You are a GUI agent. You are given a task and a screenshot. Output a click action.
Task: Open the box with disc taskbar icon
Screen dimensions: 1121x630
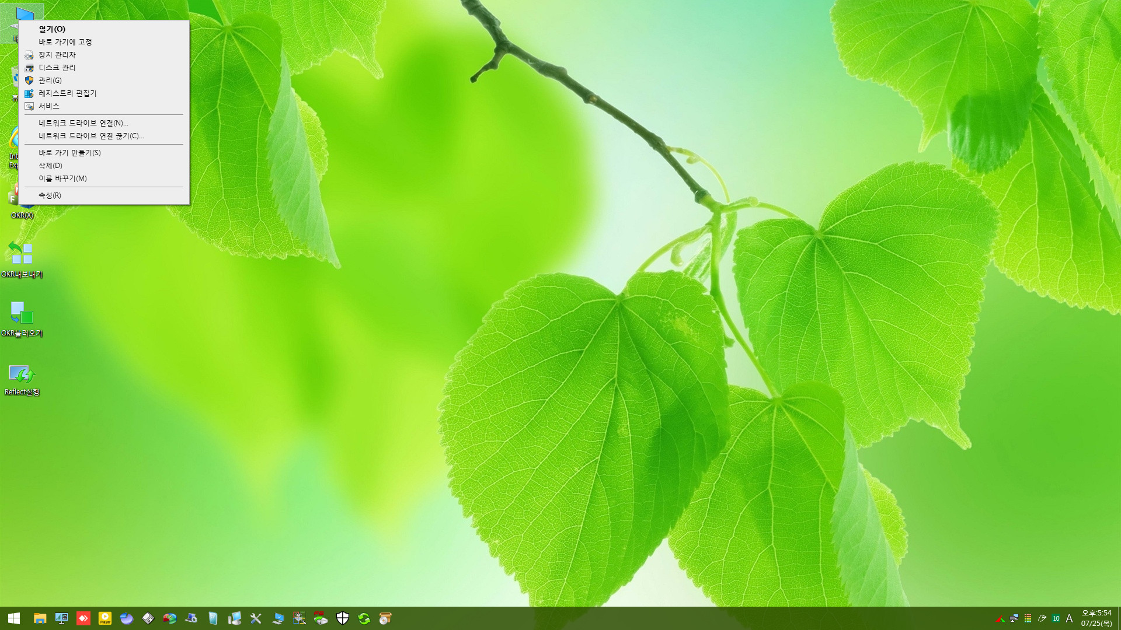385,618
